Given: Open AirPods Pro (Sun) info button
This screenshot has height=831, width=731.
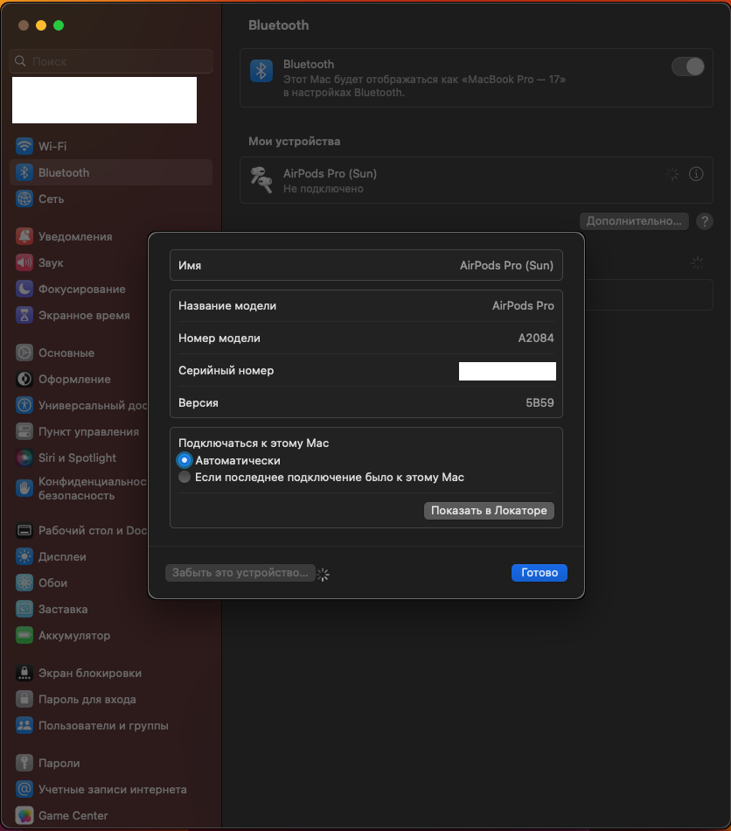Looking at the screenshot, I should point(696,174).
